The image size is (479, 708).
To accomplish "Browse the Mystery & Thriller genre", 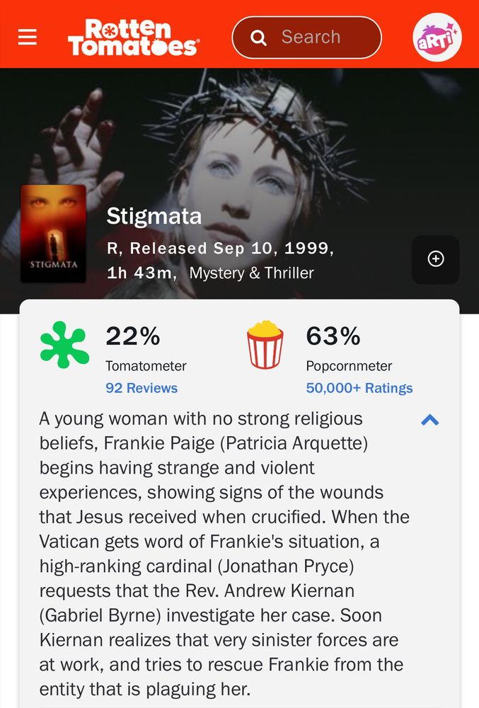I will coord(251,273).
